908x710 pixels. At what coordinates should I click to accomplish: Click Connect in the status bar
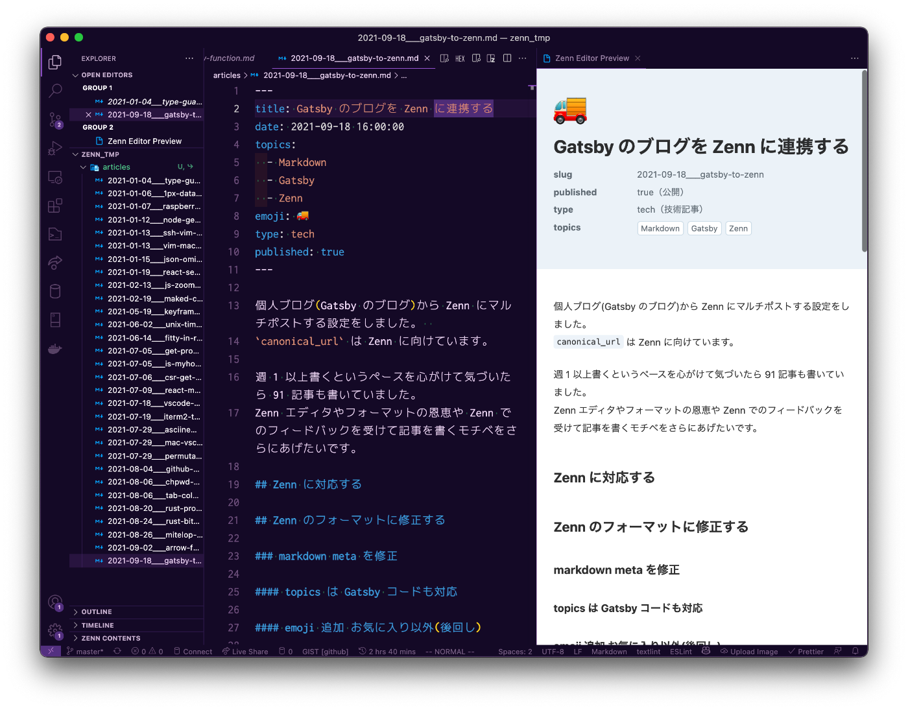[193, 652]
